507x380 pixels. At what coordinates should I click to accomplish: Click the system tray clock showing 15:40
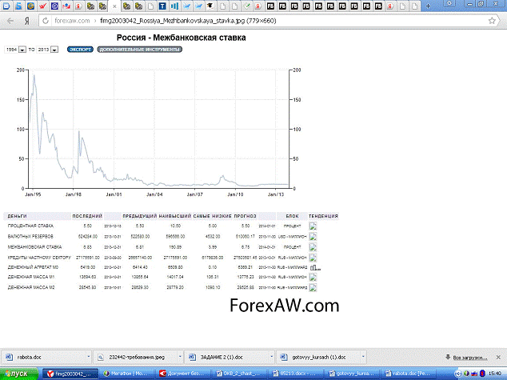pyautogui.click(x=495, y=374)
